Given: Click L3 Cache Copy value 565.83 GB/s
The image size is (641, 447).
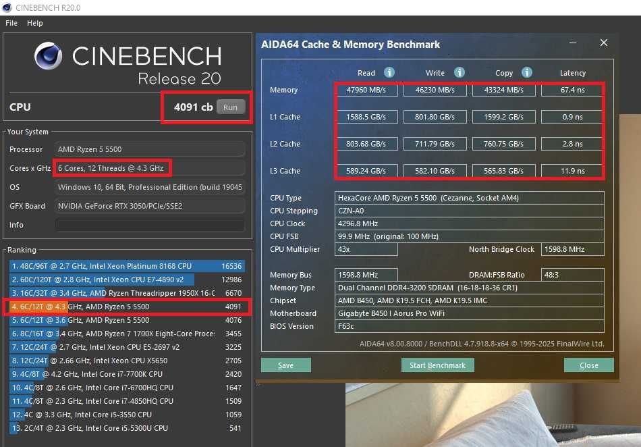Looking at the screenshot, I should [503, 171].
